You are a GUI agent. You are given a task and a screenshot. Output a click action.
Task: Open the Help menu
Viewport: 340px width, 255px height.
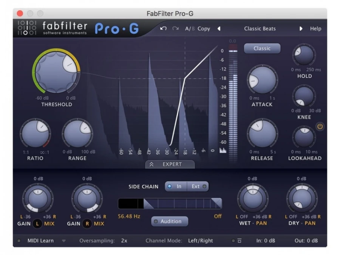(x=315, y=29)
